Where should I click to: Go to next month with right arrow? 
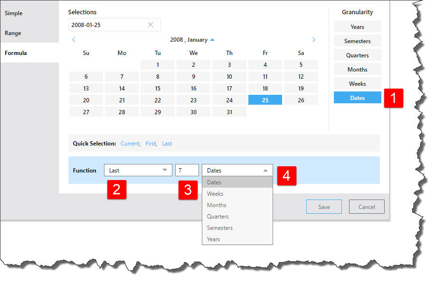[x=313, y=40]
